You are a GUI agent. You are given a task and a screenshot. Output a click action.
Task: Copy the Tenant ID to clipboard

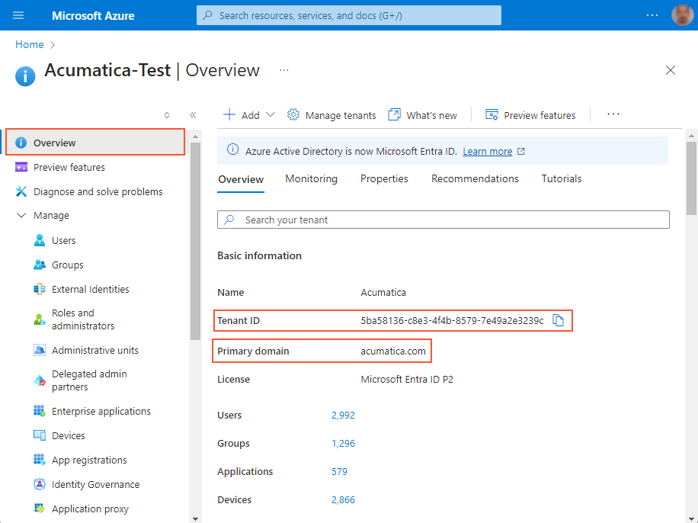coord(558,321)
